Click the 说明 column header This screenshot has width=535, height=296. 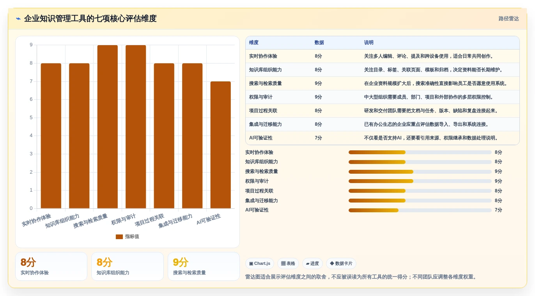[x=369, y=43]
